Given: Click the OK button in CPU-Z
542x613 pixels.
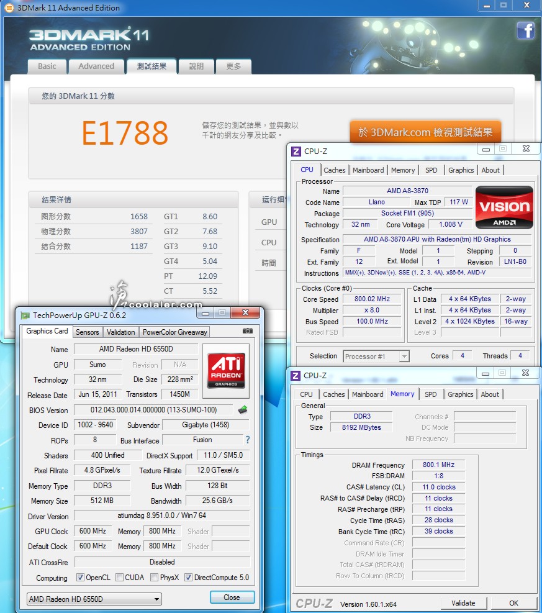Looking at the screenshot, I should click(513, 603).
